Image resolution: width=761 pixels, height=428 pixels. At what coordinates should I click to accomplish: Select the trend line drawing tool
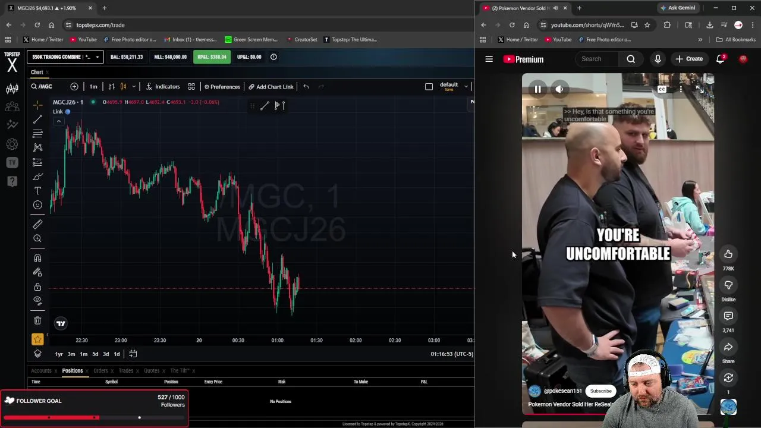click(37, 119)
